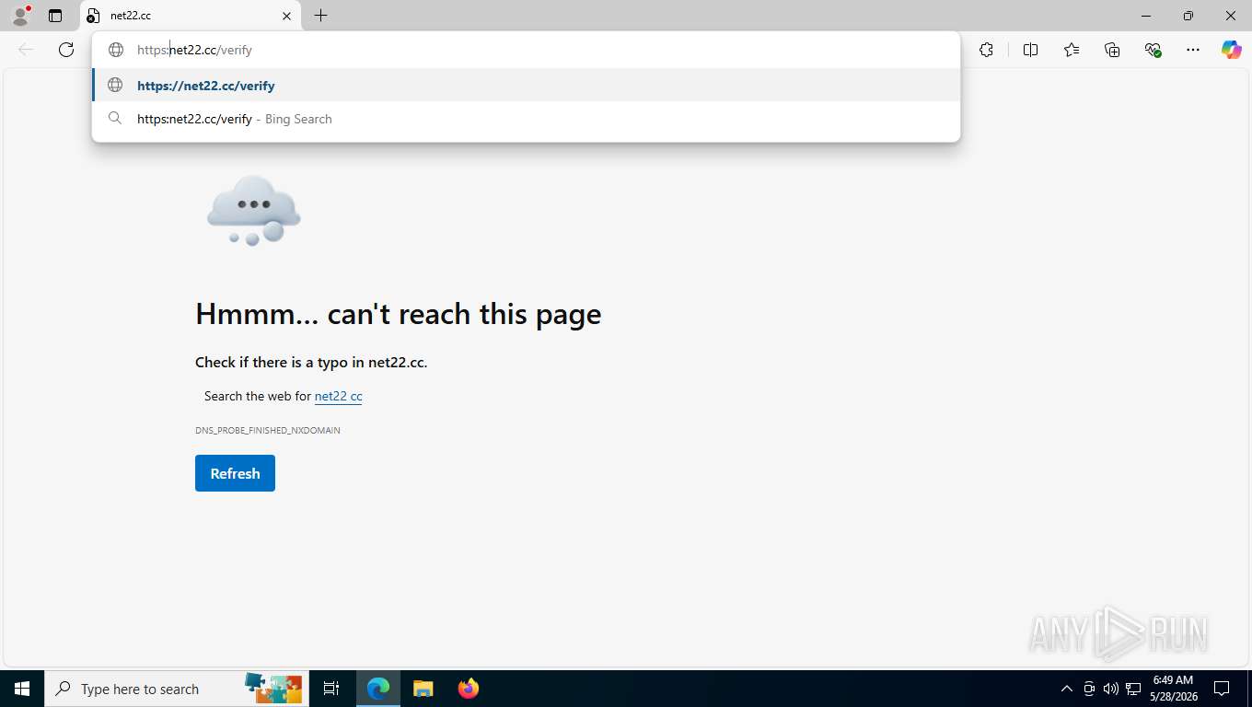Open the Extensions puzzle icon
The width and height of the screenshot is (1252, 707).
pyautogui.click(x=986, y=50)
